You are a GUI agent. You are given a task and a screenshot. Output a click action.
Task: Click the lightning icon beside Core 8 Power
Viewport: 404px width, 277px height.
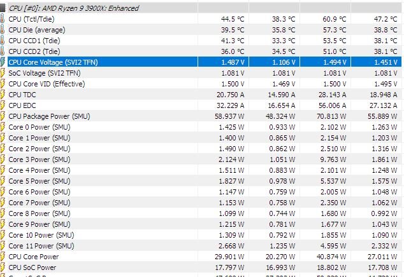3,213
